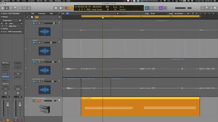This screenshot has height=122, width=218.
Task: Click the red Record button in the transport
Action: tap(66, 8)
